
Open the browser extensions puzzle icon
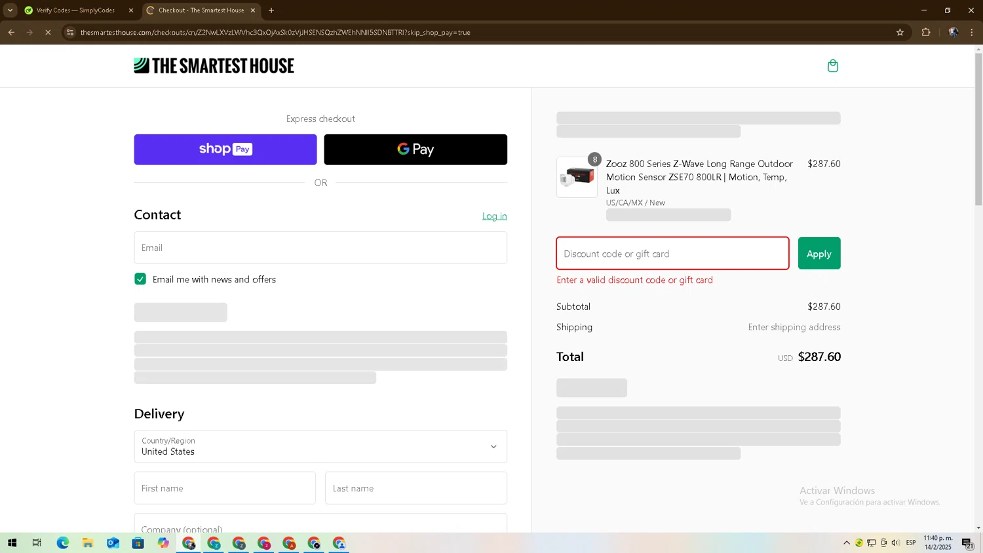click(x=926, y=32)
